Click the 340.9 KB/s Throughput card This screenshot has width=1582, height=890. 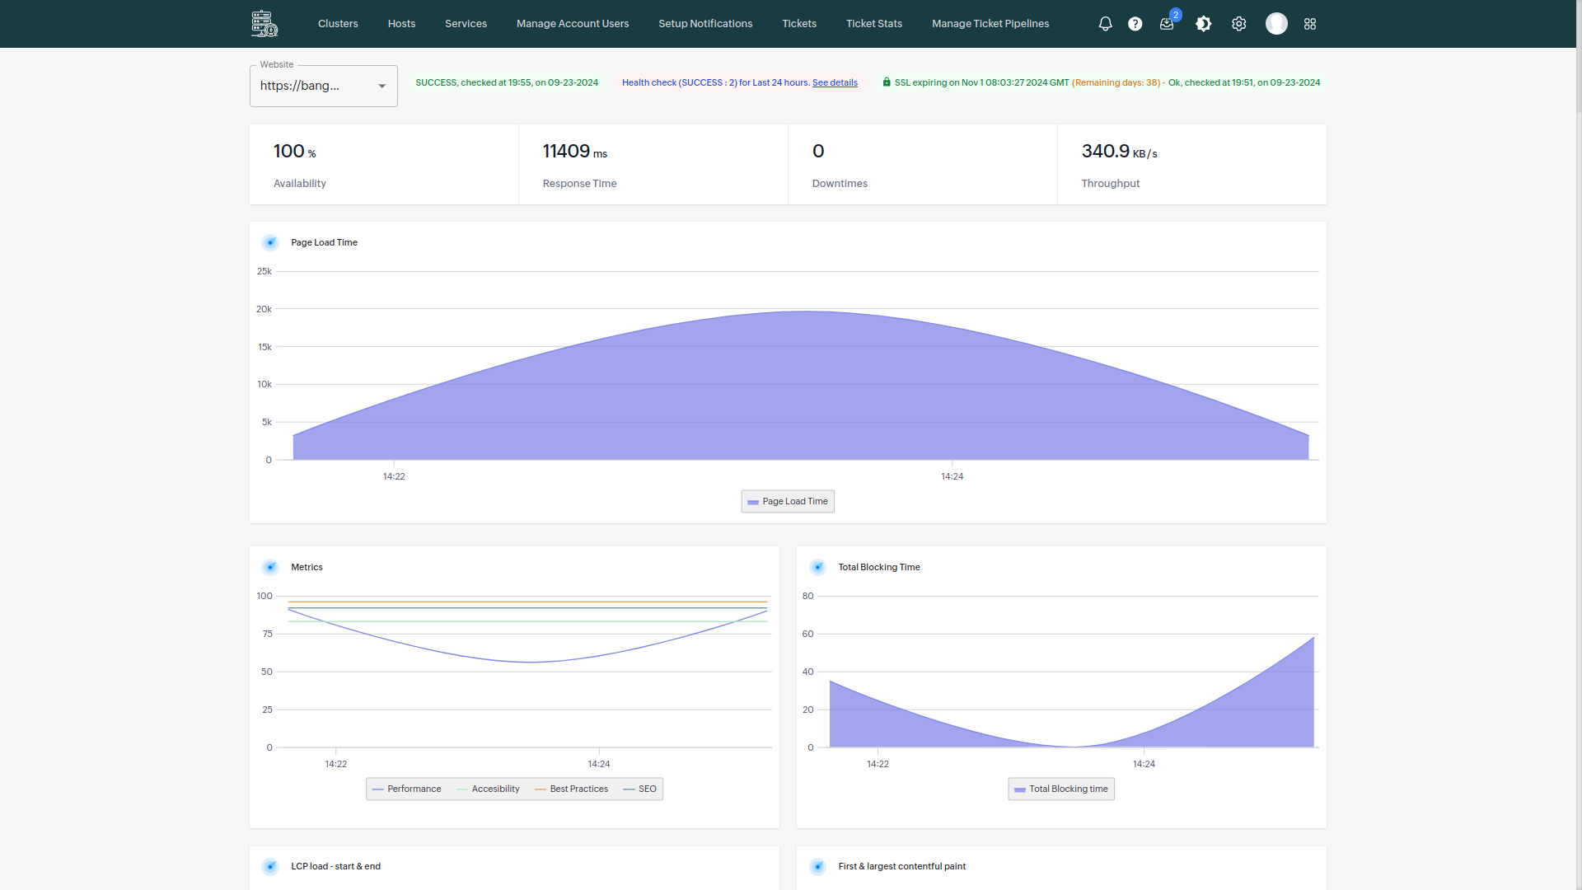[x=1192, y=164]
